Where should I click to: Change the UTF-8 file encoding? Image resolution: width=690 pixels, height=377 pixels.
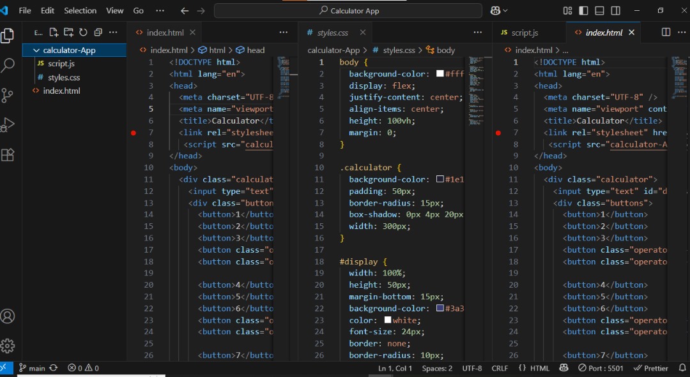[x=471, y=368]
